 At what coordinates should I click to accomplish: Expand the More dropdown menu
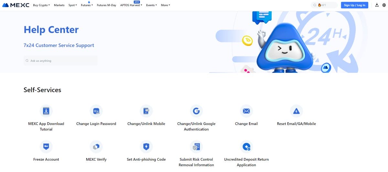pyautogui.click(x=165, y=5)
